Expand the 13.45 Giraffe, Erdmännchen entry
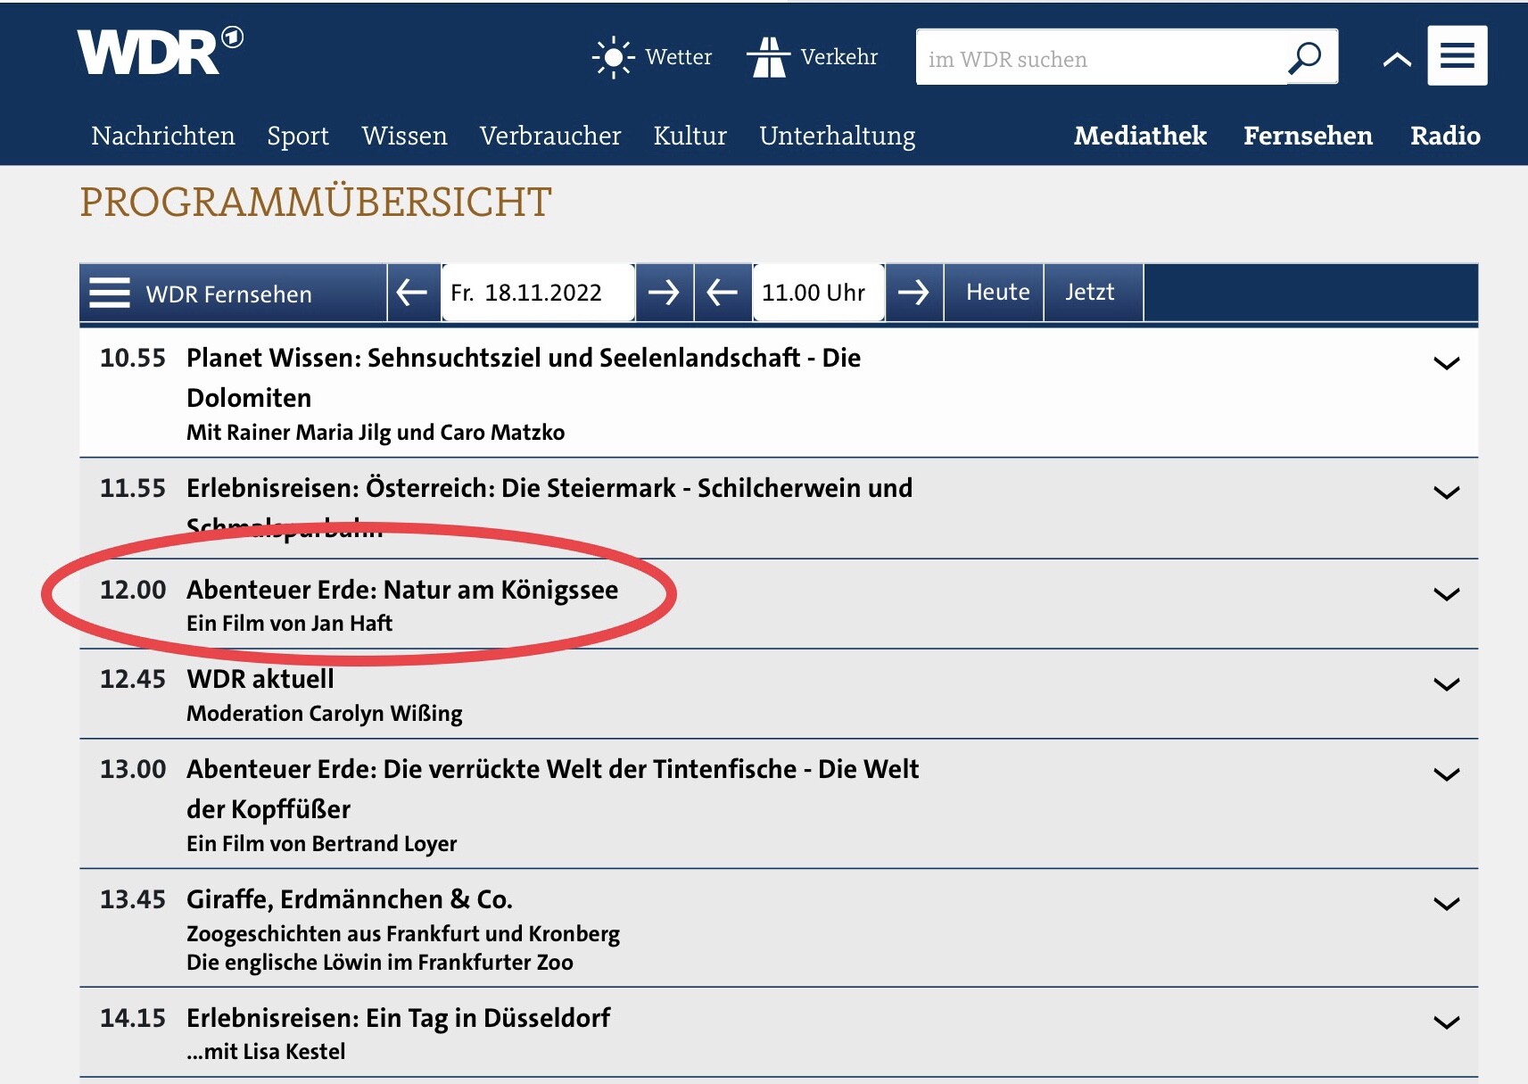 (x=1446, y=903)
